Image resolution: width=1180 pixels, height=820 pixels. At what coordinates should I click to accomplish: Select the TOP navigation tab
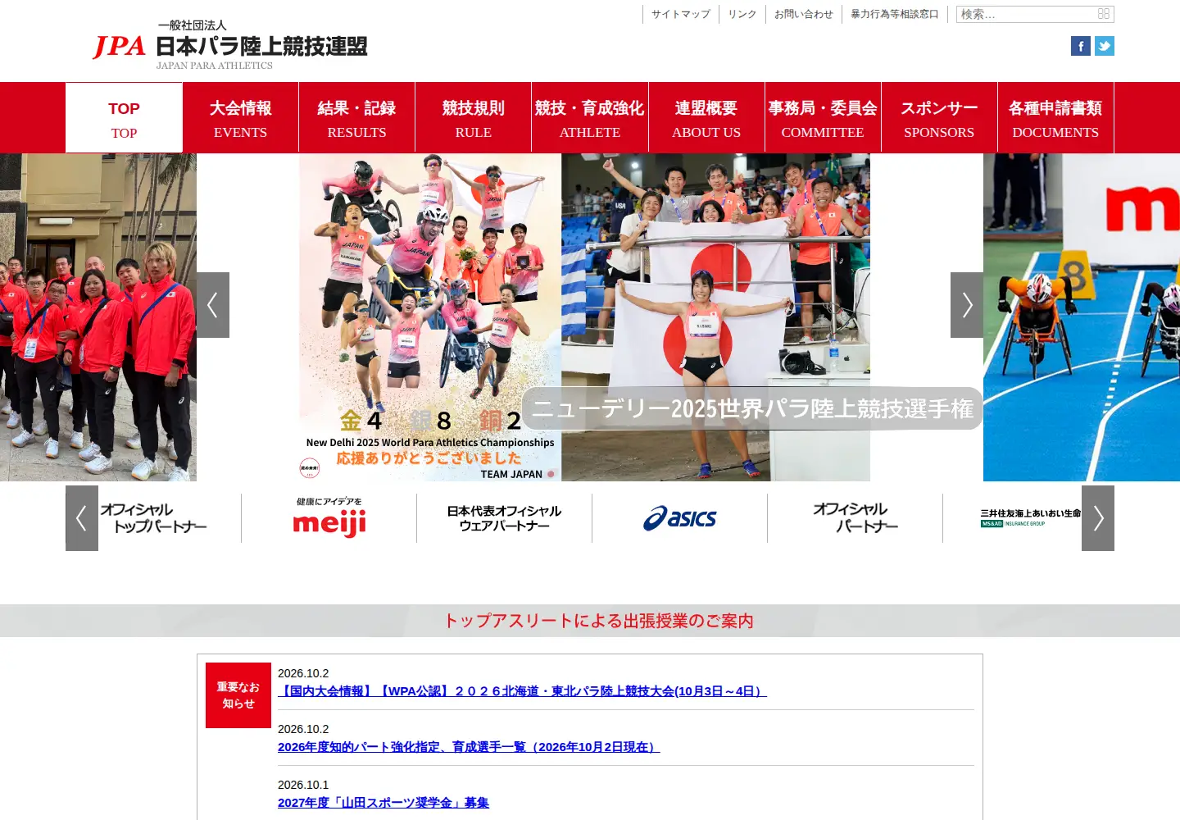124,118
